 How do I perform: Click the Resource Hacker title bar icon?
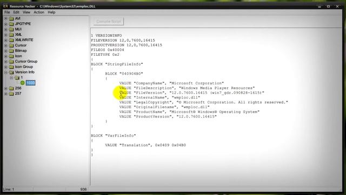click(x=5, y=6)
